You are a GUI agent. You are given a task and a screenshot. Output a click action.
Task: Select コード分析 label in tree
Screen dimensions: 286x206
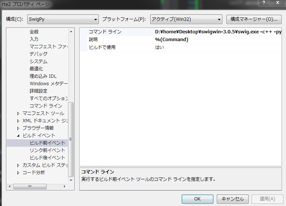[x=34, y=173]
